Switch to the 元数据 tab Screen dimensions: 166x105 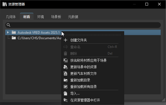[x=73, y=17]
